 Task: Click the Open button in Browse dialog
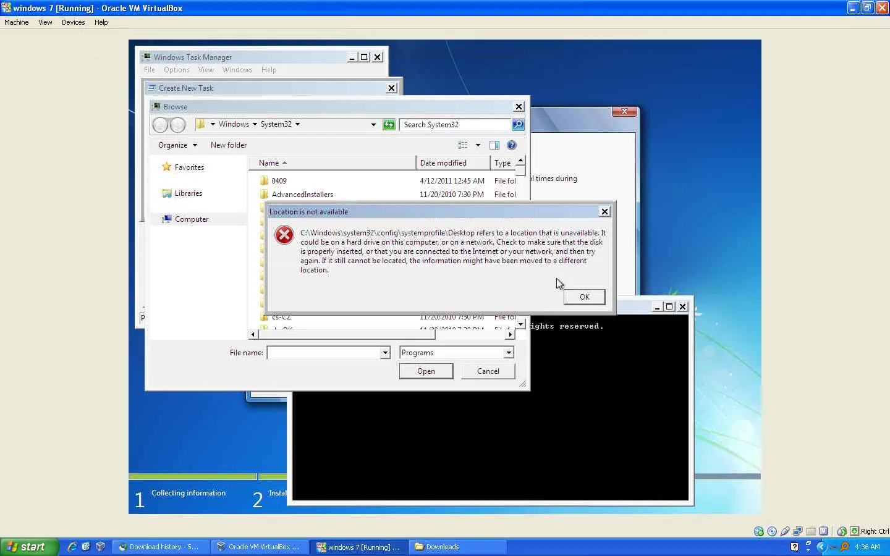(426, 371)
